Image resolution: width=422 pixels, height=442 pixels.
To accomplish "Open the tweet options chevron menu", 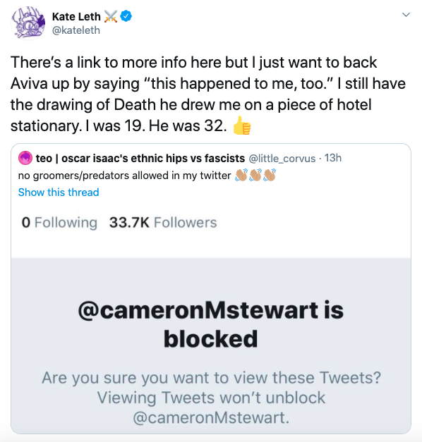I will [406, 15].
